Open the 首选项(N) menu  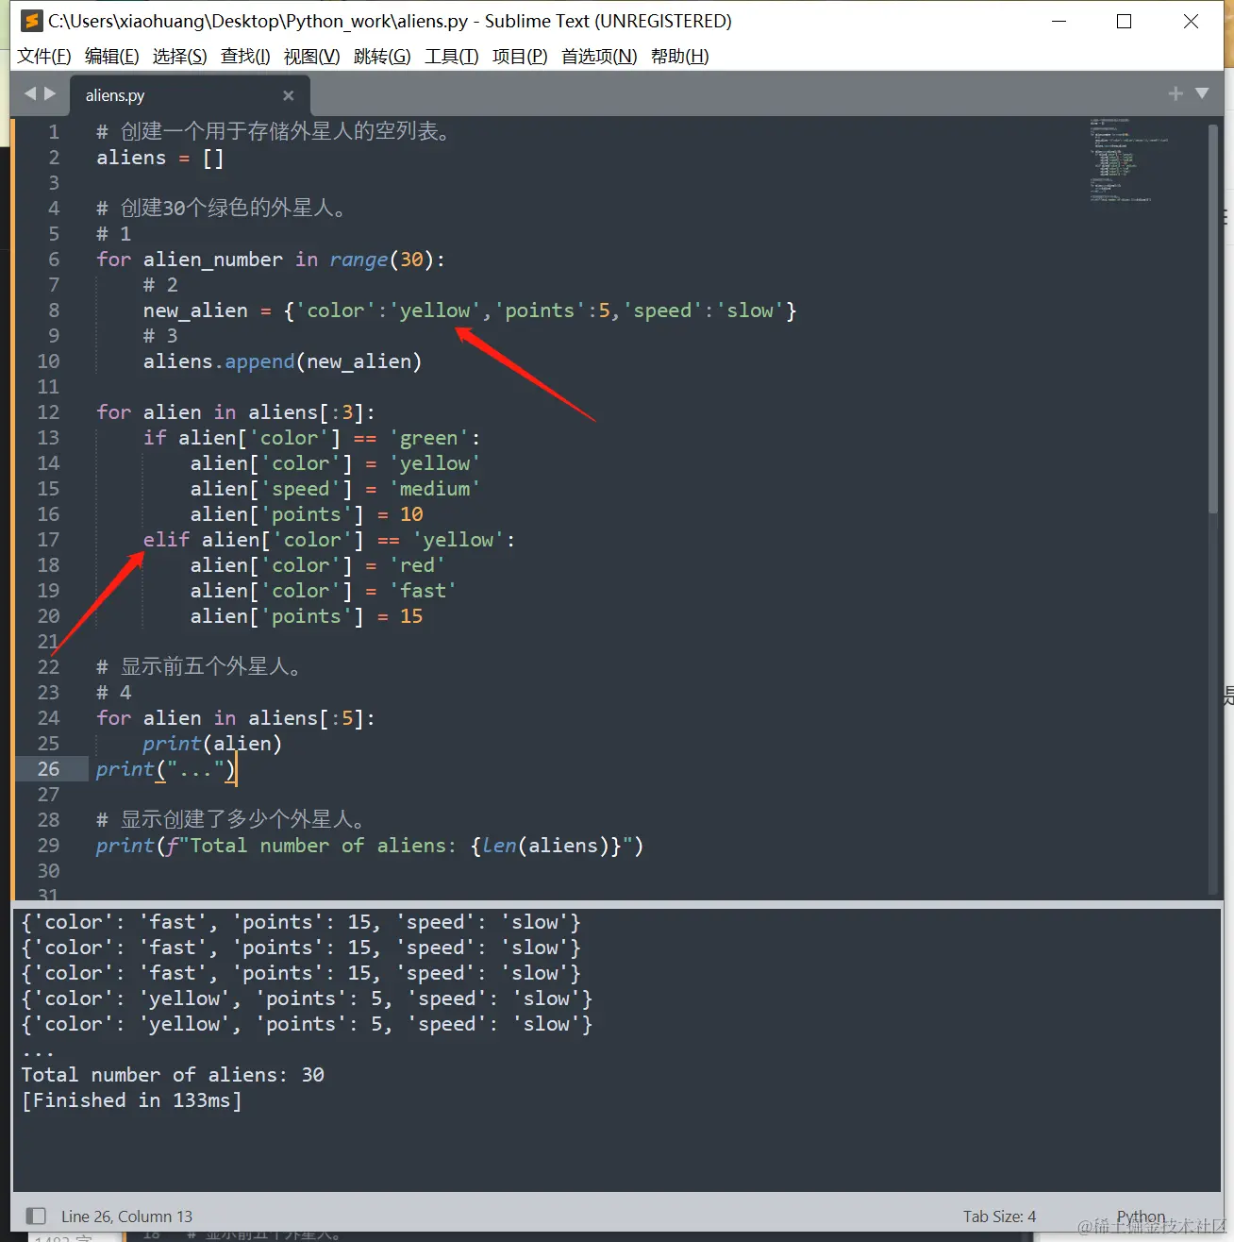(599, 57)
